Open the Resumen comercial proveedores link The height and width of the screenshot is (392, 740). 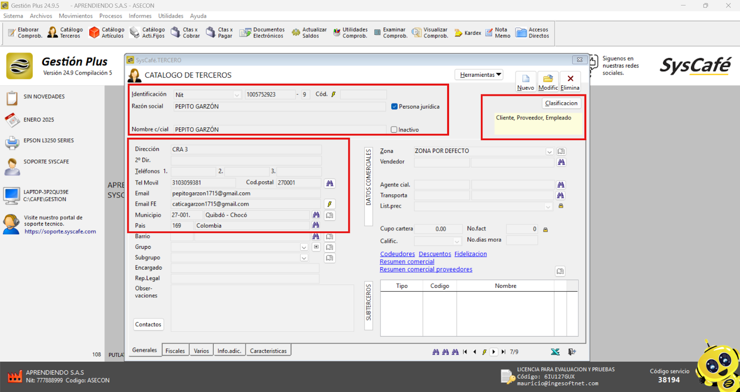click(425, 269)
